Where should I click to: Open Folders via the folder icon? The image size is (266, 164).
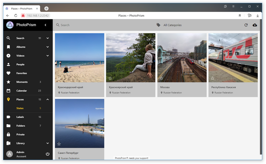tap(8, 126)
